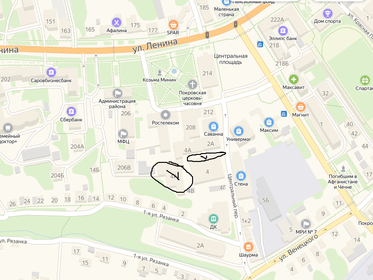Click the ДК museum-style icon
Screen dimensions: 373x280
click(214, 218)
